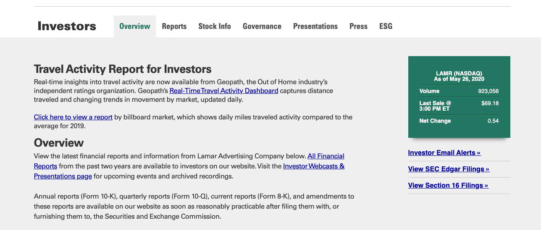Click View SEC Edgar Filings link
The width and height of the screenshot is (541, 230).
point(449,169)
